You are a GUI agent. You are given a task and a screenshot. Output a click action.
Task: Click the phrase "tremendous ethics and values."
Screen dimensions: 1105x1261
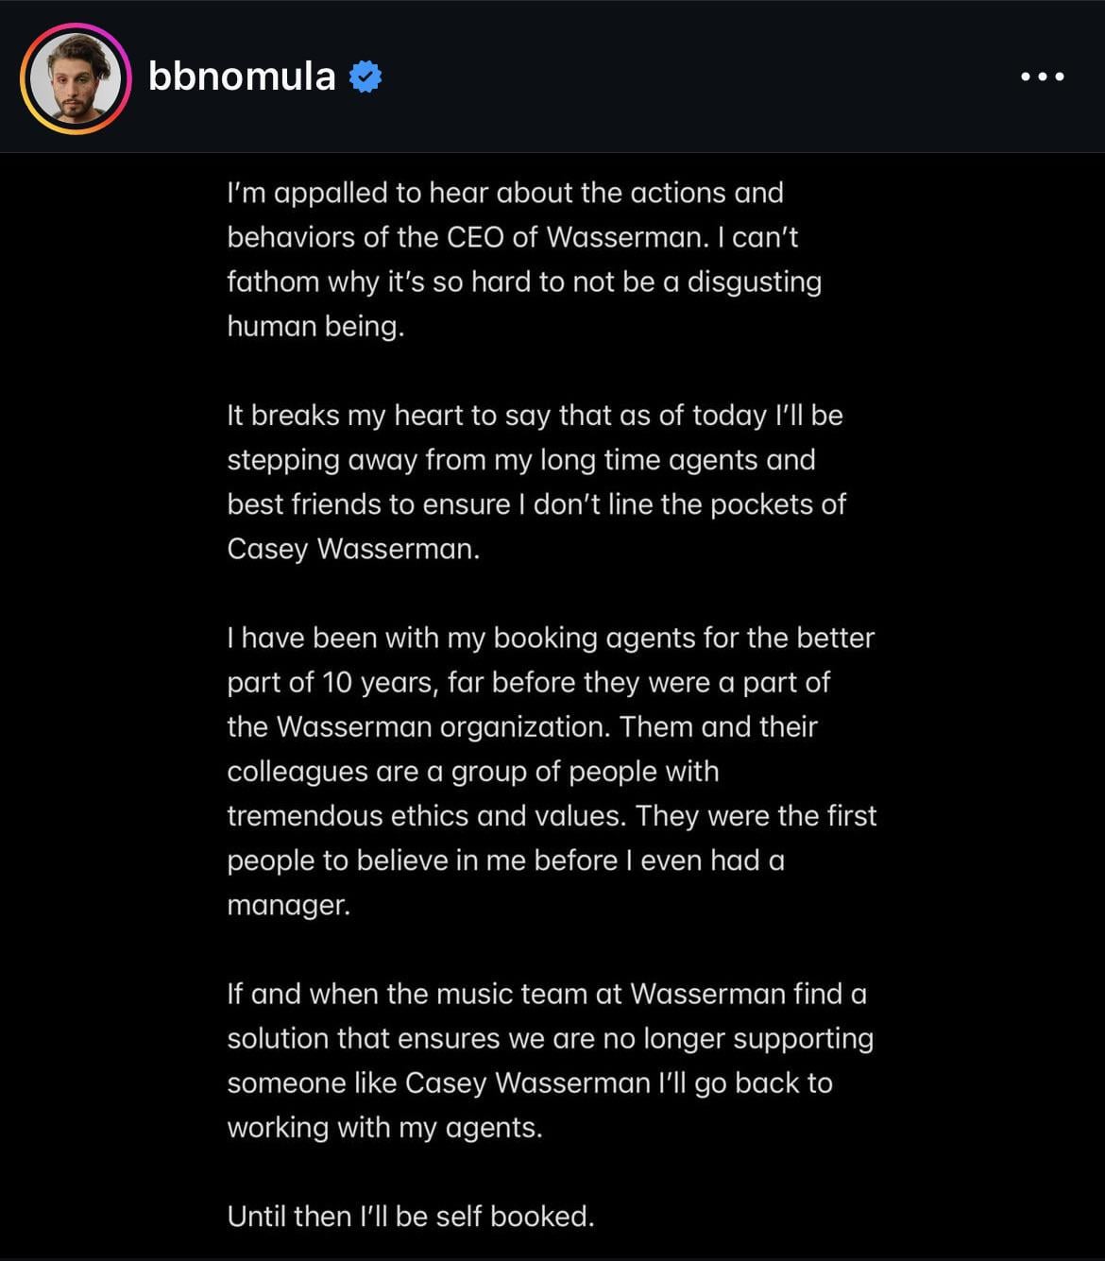(x=426, y=815)
